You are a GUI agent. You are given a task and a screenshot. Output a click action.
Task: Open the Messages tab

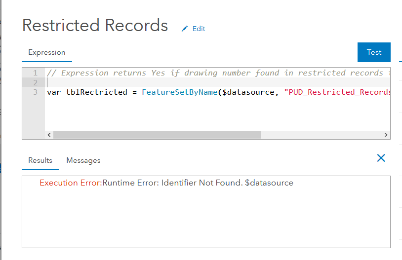coord(83,160)
